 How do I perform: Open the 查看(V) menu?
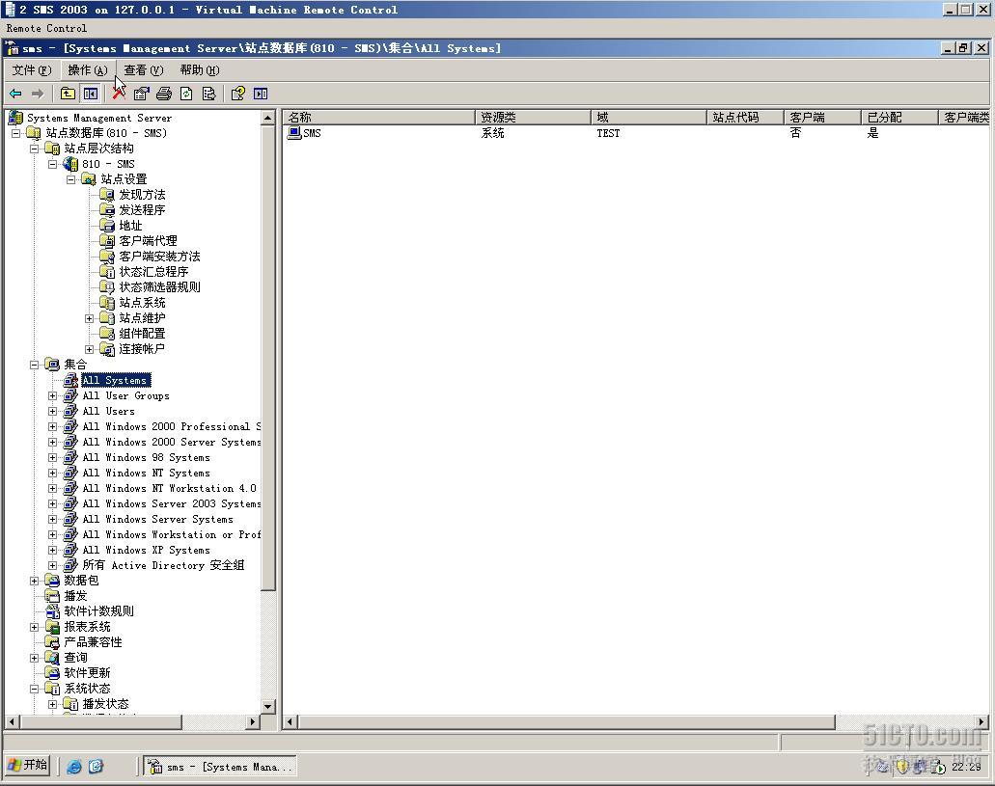coord(144,69)
